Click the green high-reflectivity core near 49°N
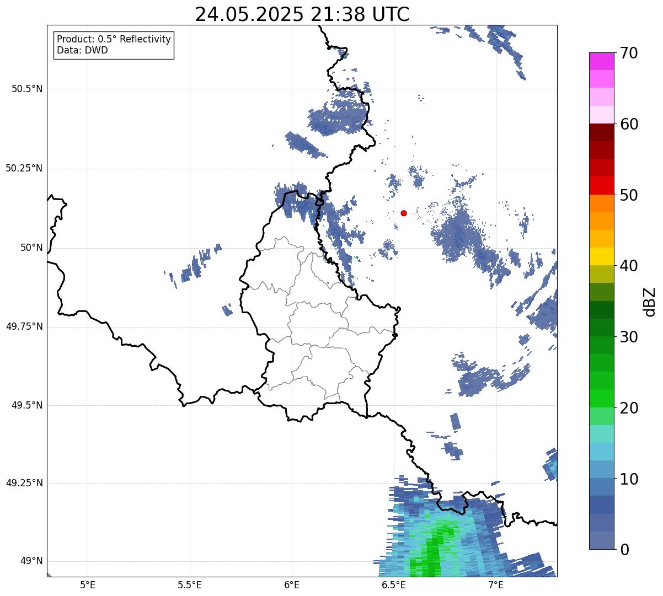 432,549
